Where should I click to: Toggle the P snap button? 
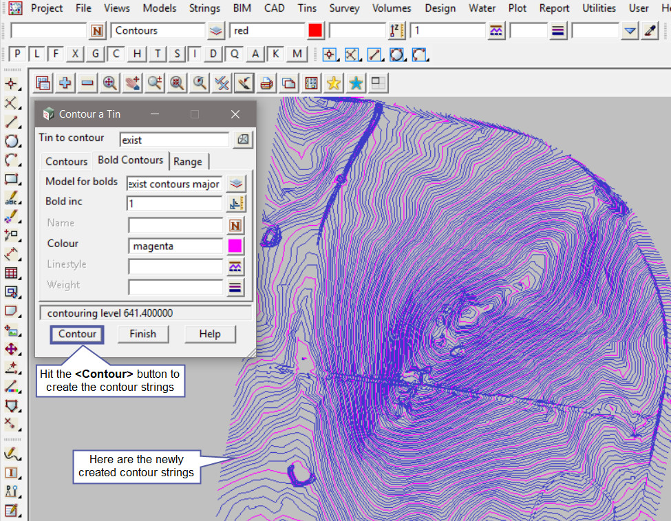tap(17, 54)
